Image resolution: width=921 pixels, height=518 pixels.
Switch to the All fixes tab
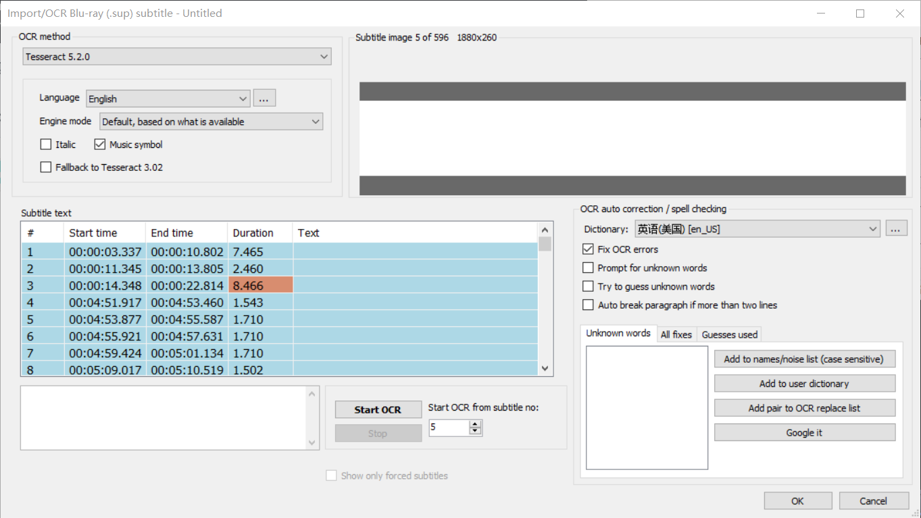(676, 334)
